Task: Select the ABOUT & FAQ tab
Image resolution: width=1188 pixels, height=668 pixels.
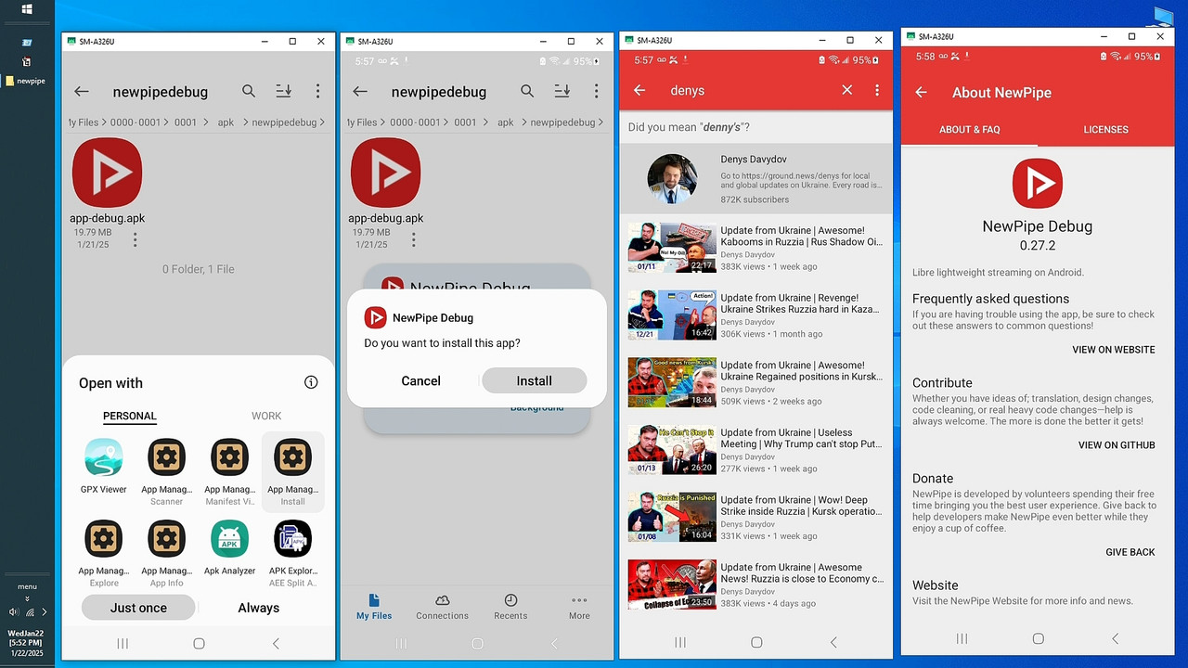Action: coord(969,130)
